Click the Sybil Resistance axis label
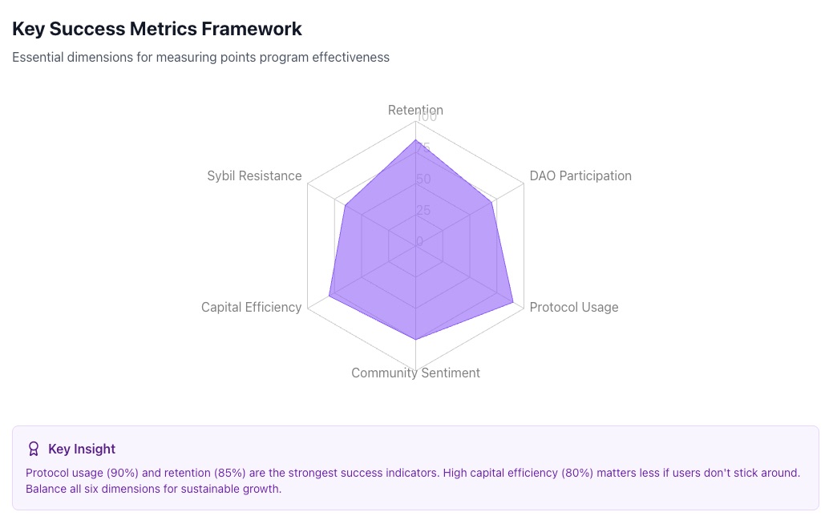 [x=254, y=175]
